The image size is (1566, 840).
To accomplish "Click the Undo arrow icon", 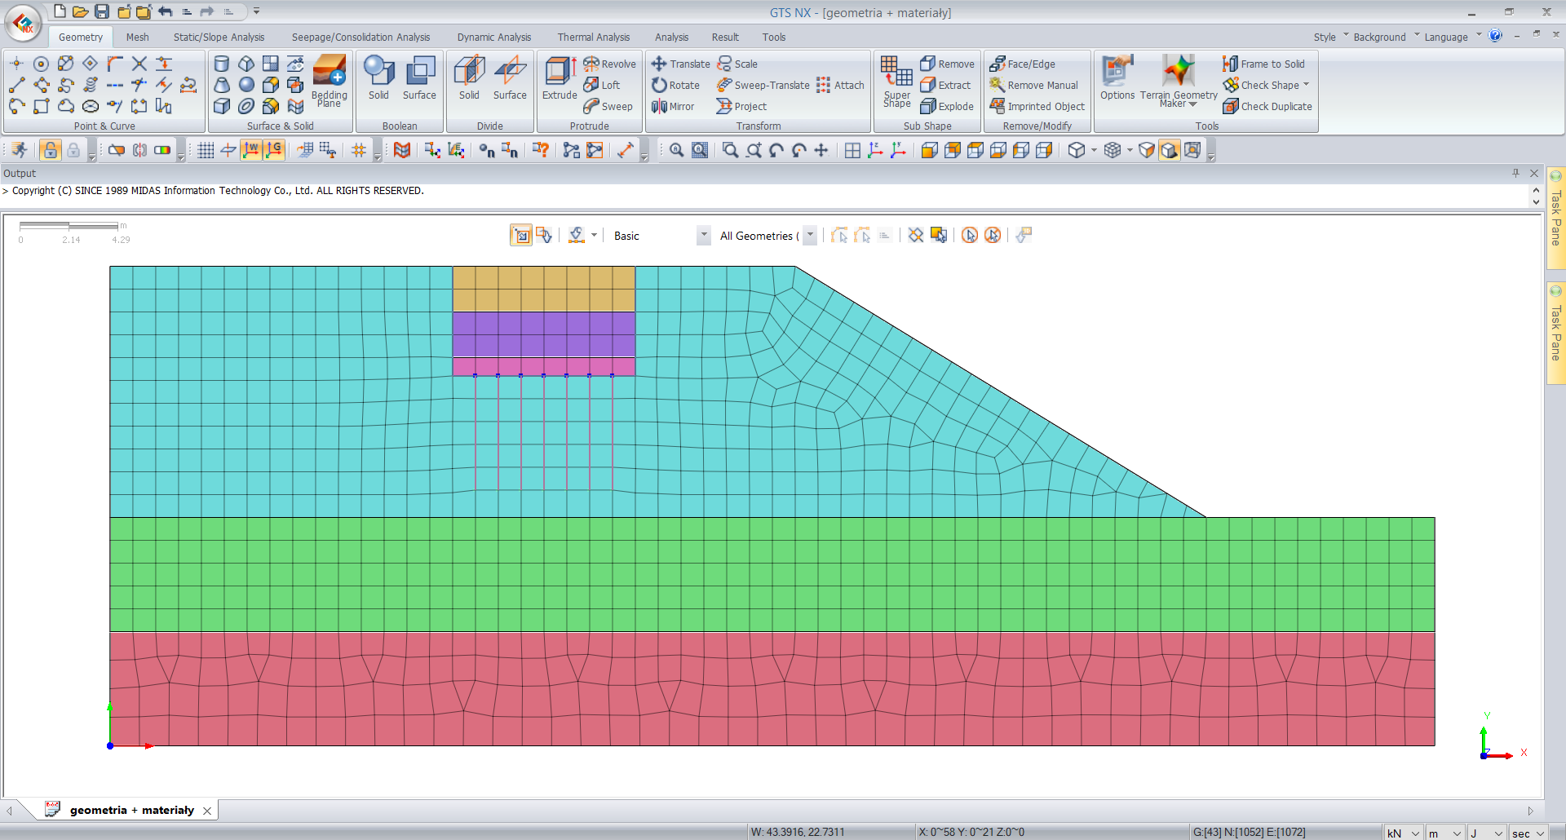I will [x=166, y=11].
